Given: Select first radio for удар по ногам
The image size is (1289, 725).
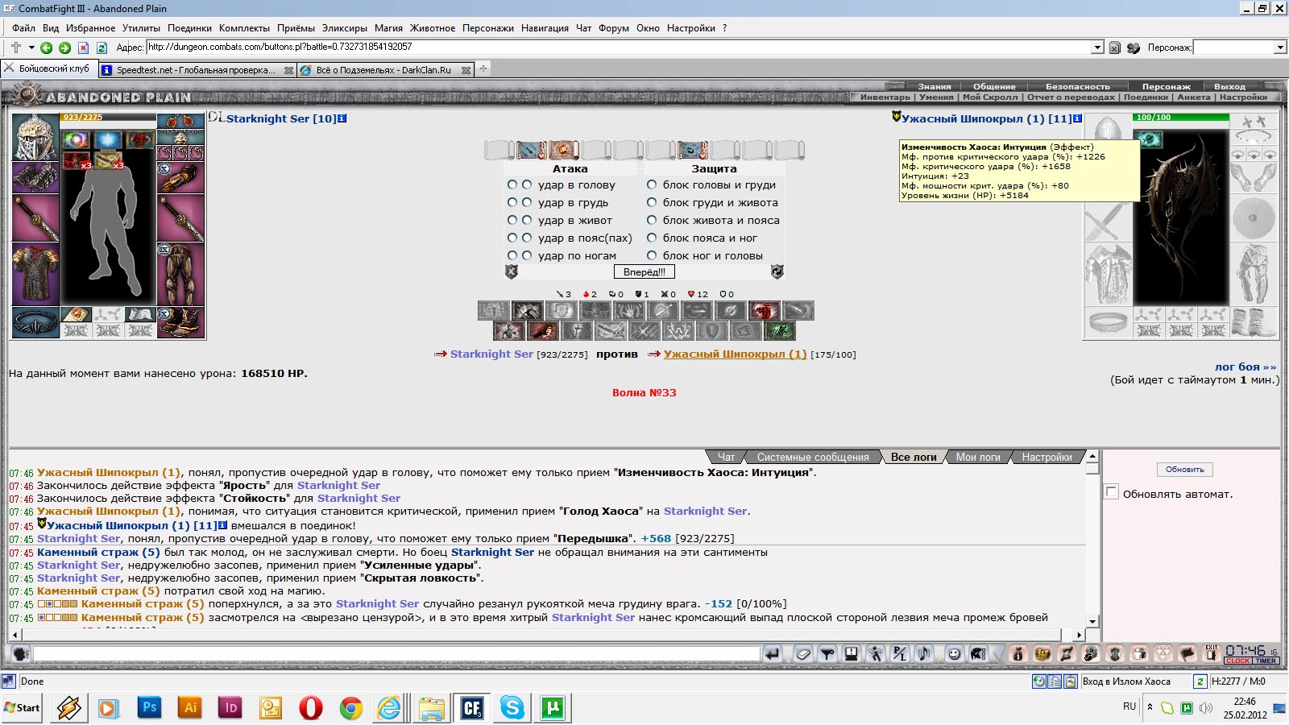Looking at the screenshot, I should pyautogui.click(x=512, y=255).
